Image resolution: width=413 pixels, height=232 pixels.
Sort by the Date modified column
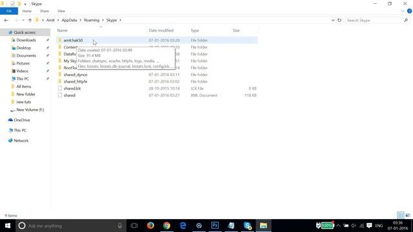(x=161, y=30)
